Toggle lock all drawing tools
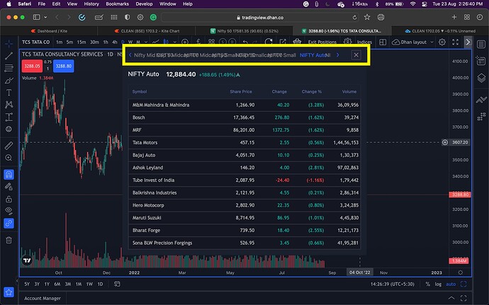Image resolution: width=489 pixels, height=305 pixels. [9, 199]
